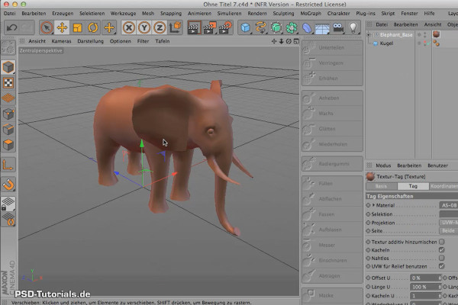
Task: Open the MoGraph menu
Action: tap(311, 14)
